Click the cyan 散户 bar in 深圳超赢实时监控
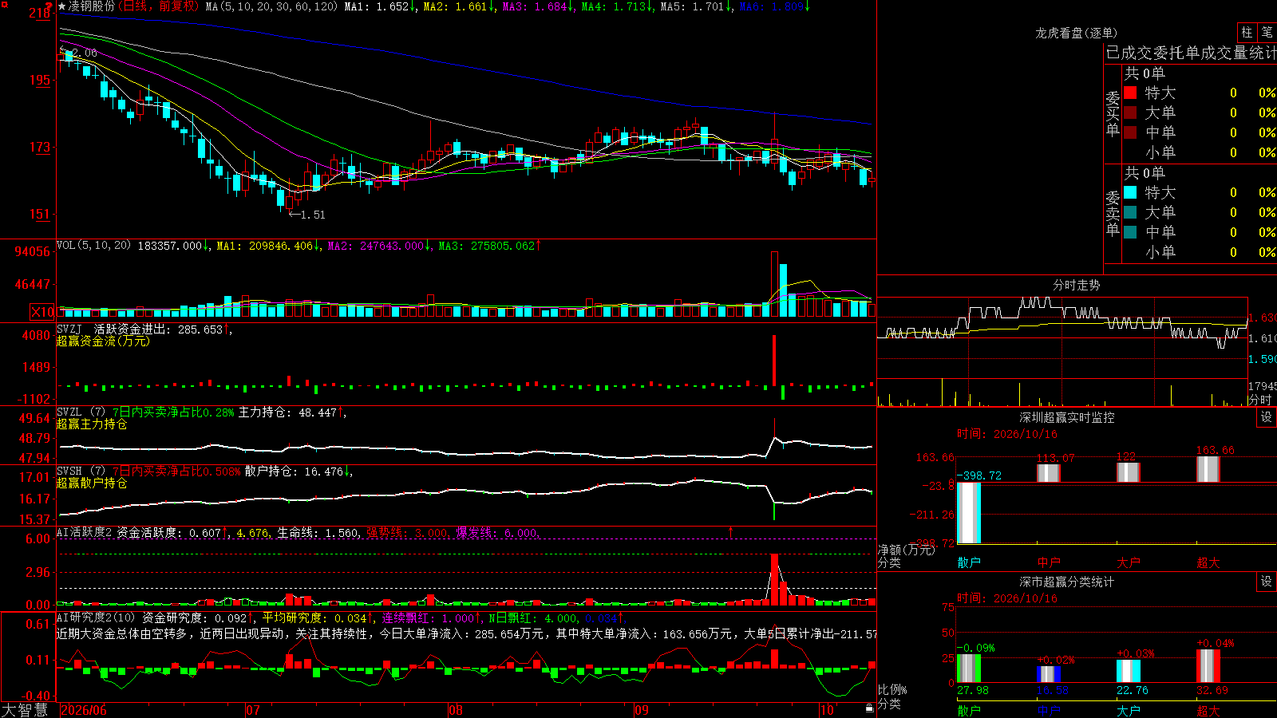 969,513
